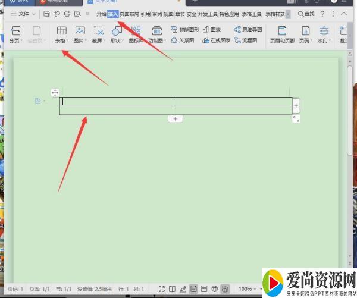The image size is (357, 298).
Task: Add a row with bottom plus button
Action: [x=176, y=119]
